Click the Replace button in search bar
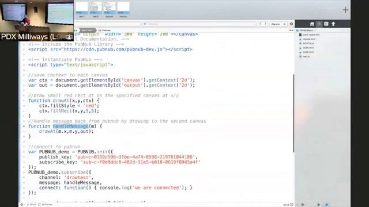 click(276, 24)
